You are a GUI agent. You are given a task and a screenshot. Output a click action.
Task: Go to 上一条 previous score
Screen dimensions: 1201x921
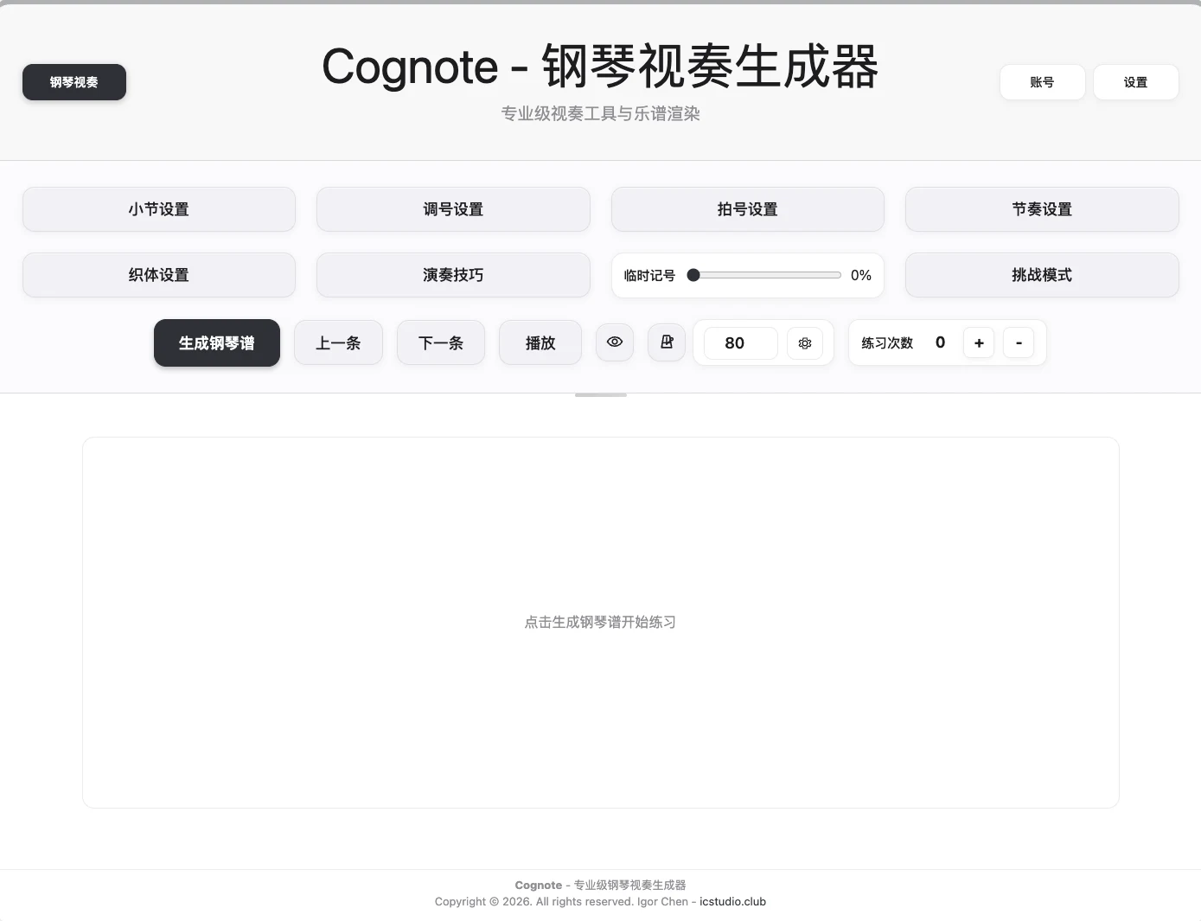[338, 343]
